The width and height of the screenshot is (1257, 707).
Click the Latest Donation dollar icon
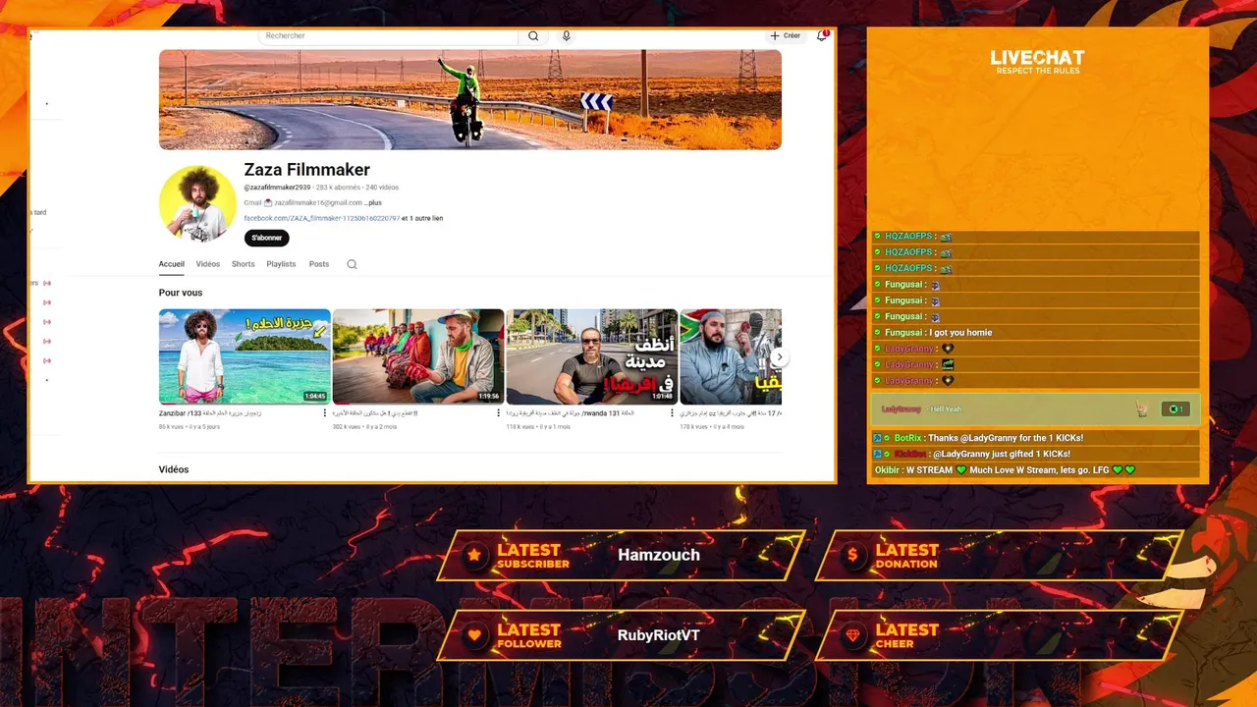tap(852, 555)
